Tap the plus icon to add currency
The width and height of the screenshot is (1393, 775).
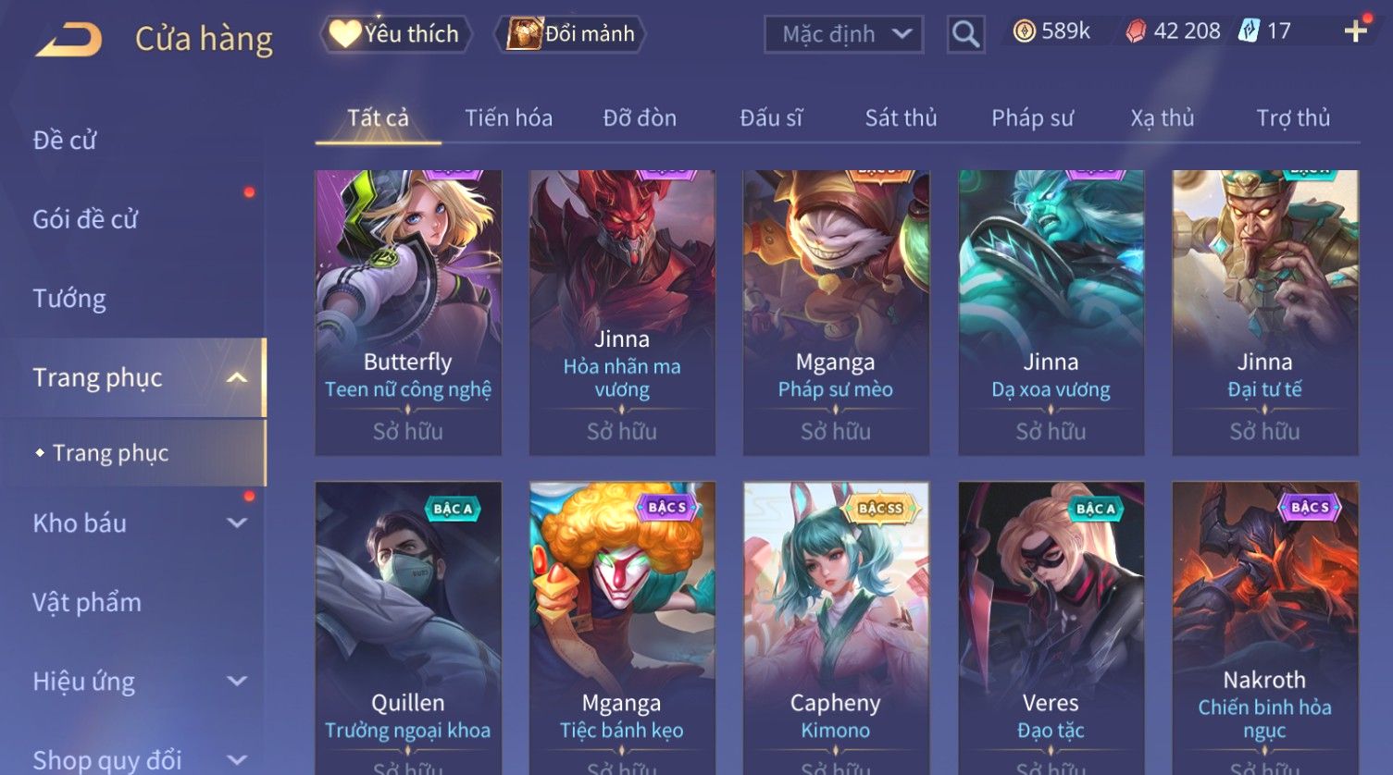(1356, 31)
